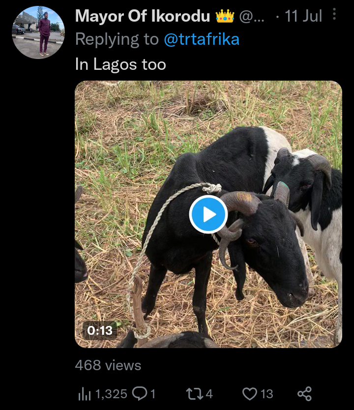This screenshot has height=410, width=354.
Task: Open the Mayor Of Ikorodu display name
Action: click(143, 16)
